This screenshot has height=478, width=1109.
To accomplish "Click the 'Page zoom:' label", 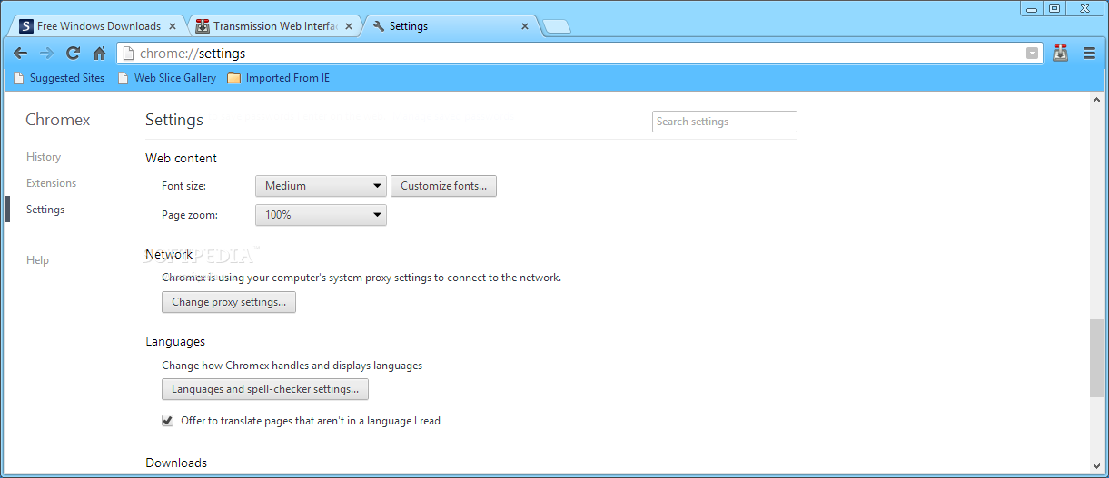I will click(189, 215).
